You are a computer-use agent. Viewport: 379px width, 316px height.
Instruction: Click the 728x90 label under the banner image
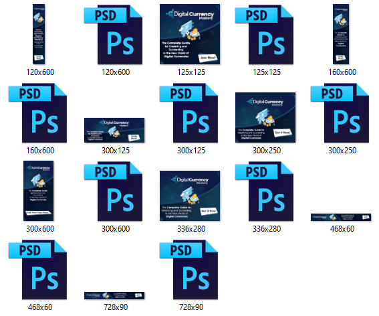[116, 307]
